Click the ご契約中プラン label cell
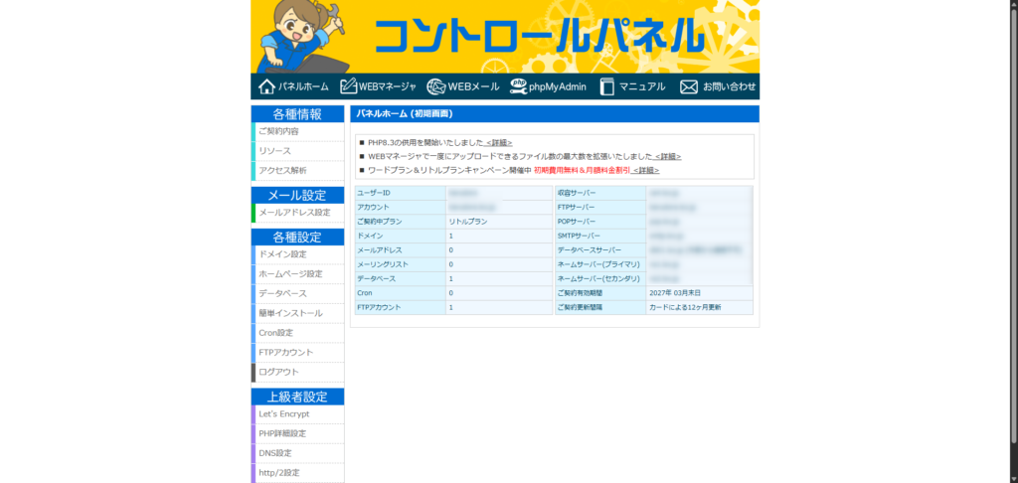Screen dimensions: 1018x483 tap(400, 222)
